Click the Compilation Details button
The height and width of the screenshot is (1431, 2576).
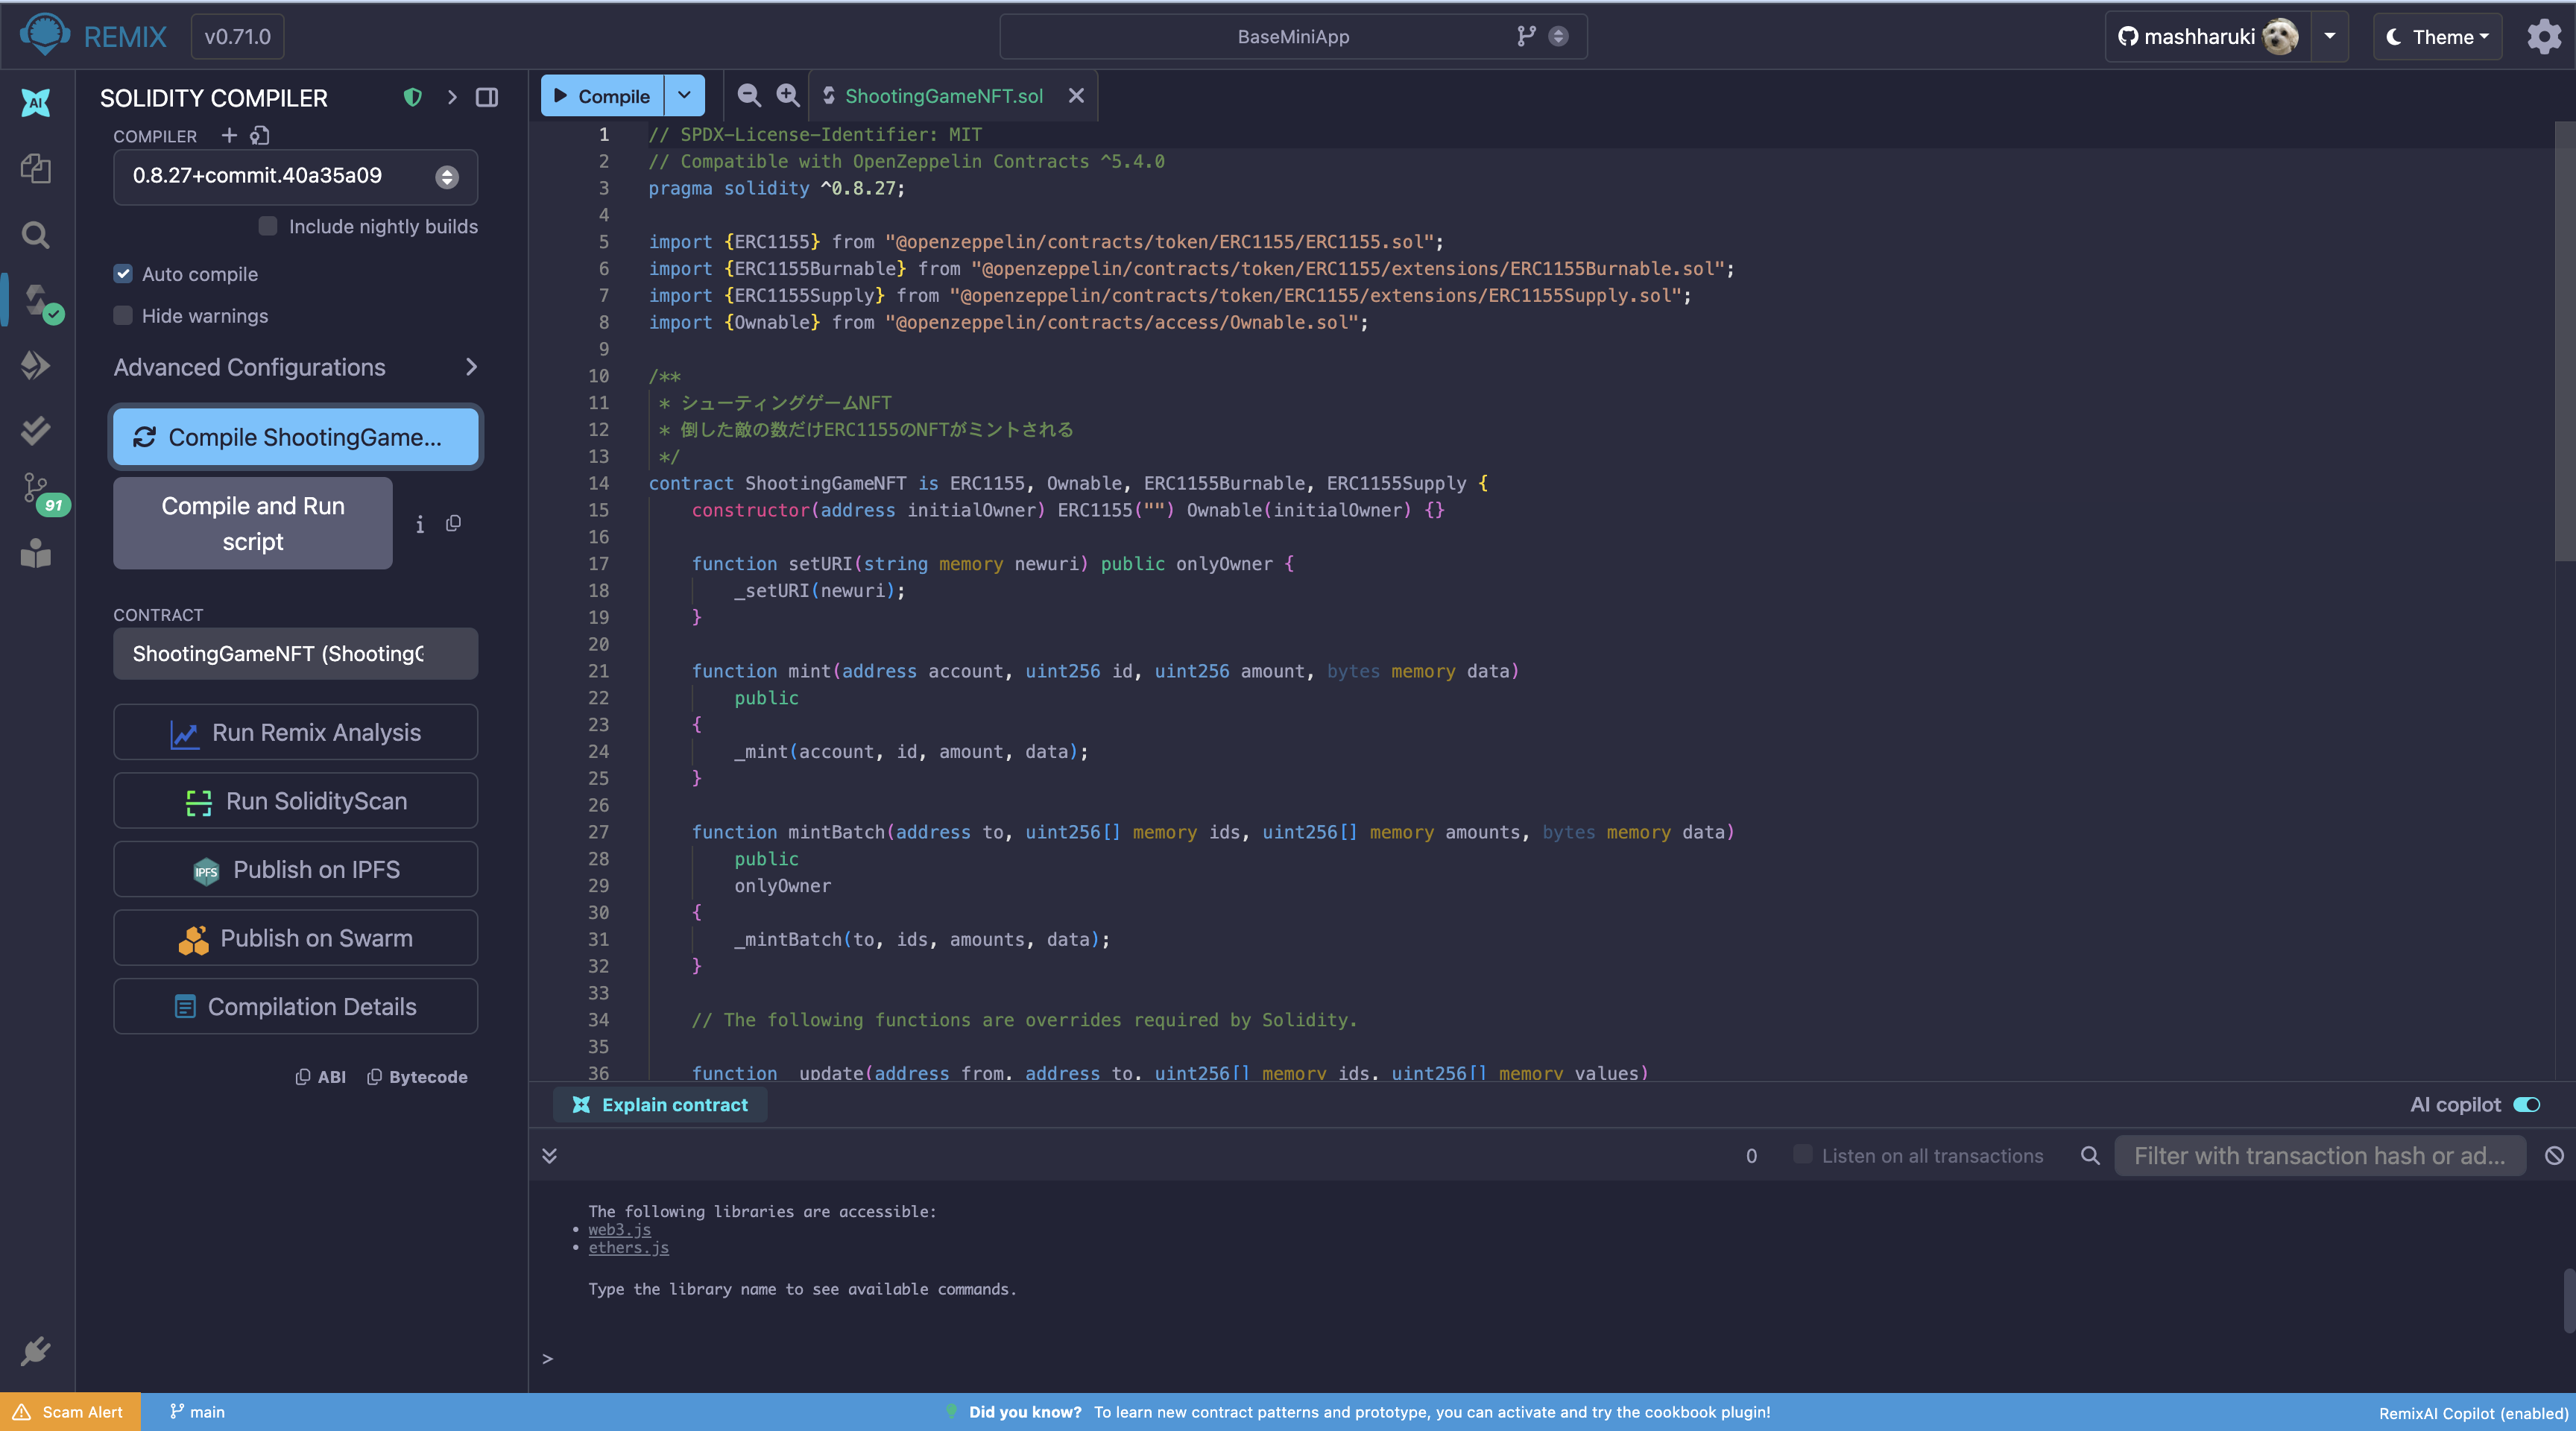click(x=294, y=1006)
